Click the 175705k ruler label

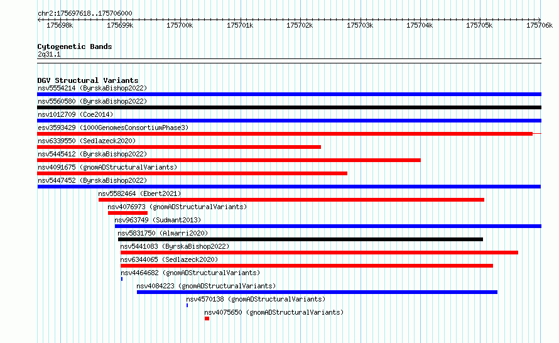point(479,25)
